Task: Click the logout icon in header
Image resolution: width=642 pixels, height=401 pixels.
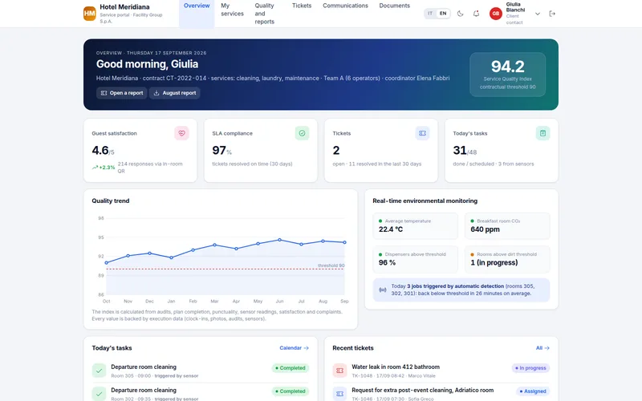Action: [x=552, y=14]
